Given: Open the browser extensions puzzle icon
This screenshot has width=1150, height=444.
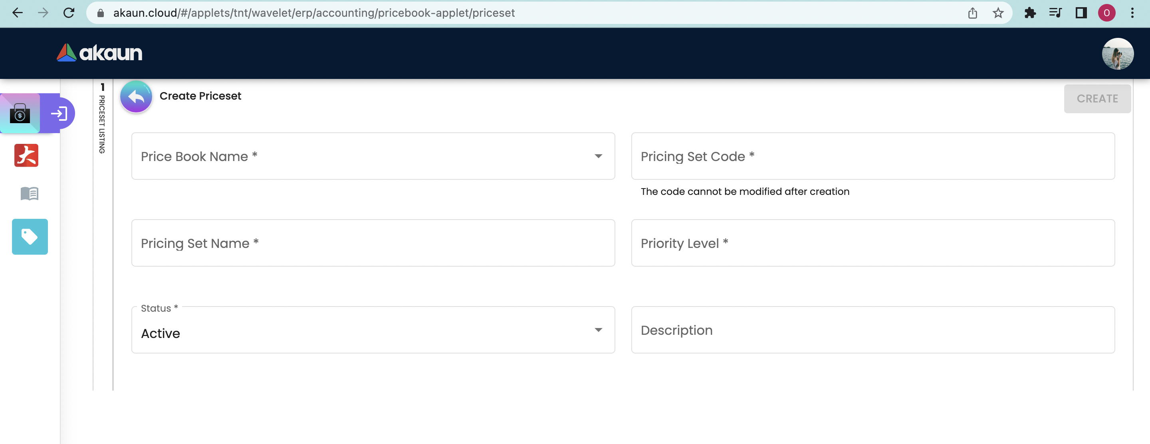Looking at the screenshot, I should click(1030, 13).
